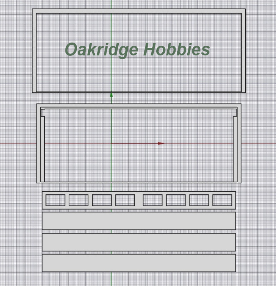Select the bottommost solid gray panel
This screenshot has height=286, width=276.
(139, 263)
